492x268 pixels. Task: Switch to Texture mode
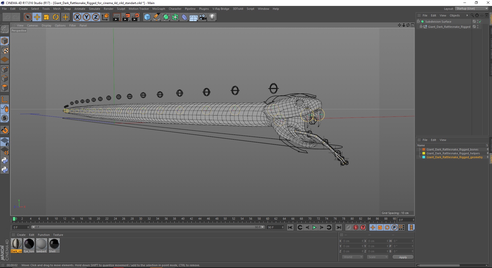tap(5, 50)
